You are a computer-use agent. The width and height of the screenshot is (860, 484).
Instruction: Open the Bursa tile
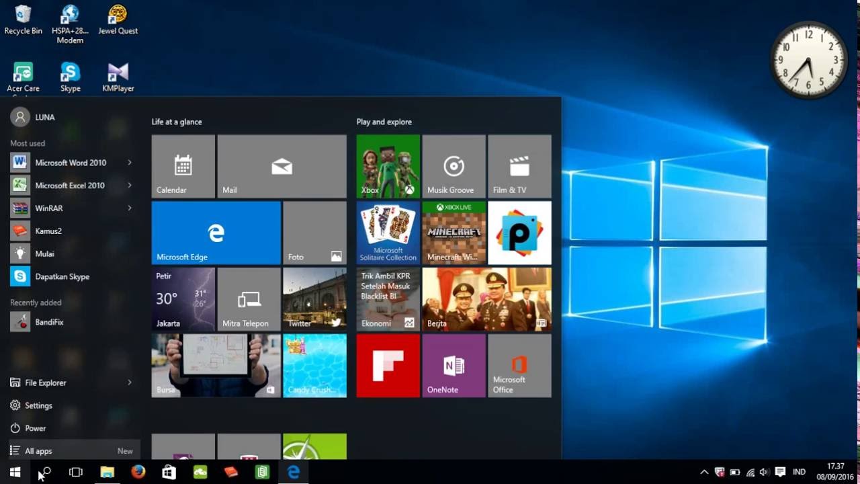coord(216,366)
